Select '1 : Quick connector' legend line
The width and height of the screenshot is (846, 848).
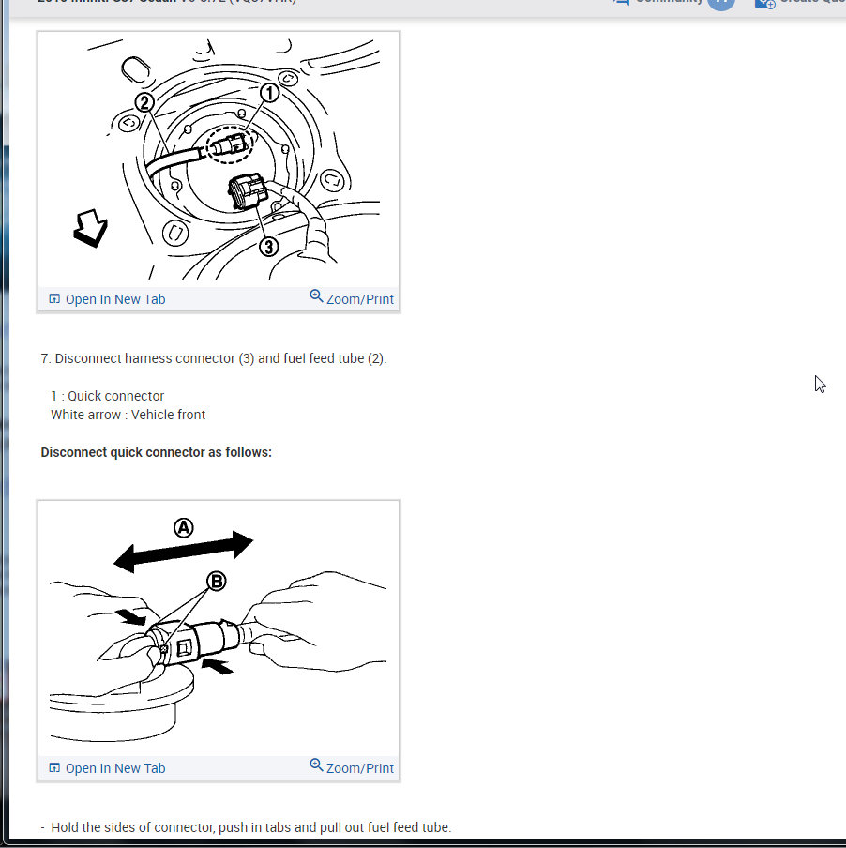pyautogui.click(x=108, y=396)
